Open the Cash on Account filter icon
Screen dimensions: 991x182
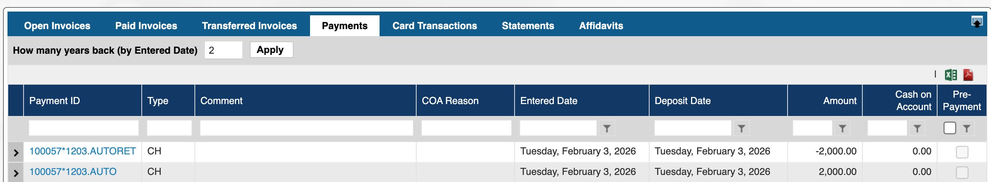click(x=917, y=129)
